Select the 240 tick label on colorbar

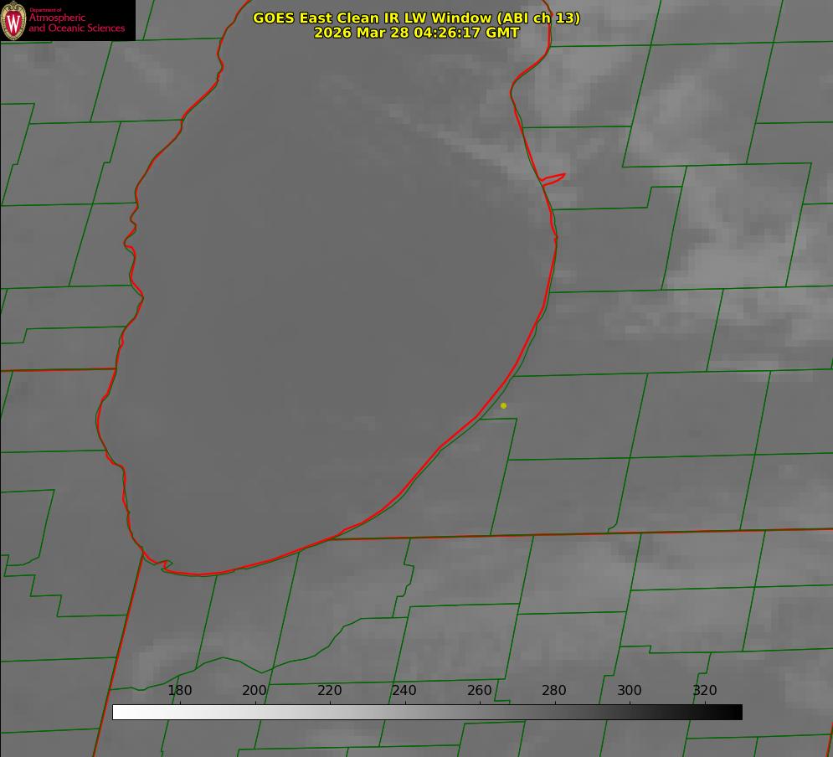pos(404,691)
